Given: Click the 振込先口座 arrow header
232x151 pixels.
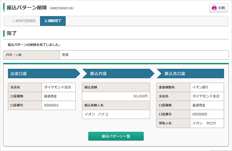Looking at the screenshot, I should [190, 74].
